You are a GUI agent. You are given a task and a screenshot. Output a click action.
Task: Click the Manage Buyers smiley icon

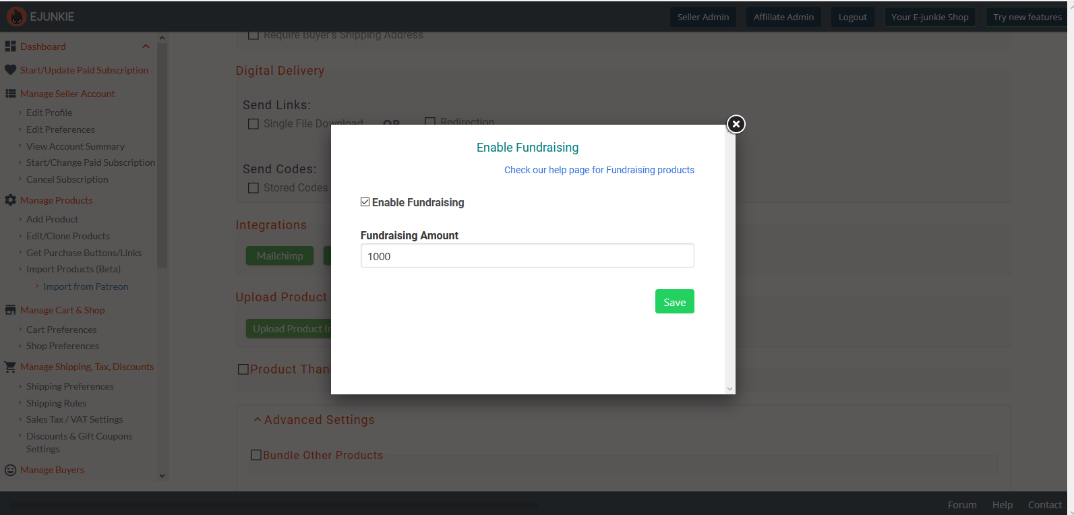(11, 470)
